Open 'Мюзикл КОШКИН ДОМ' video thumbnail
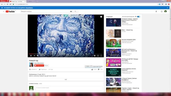Screen dimensions: 171x96 113,43
